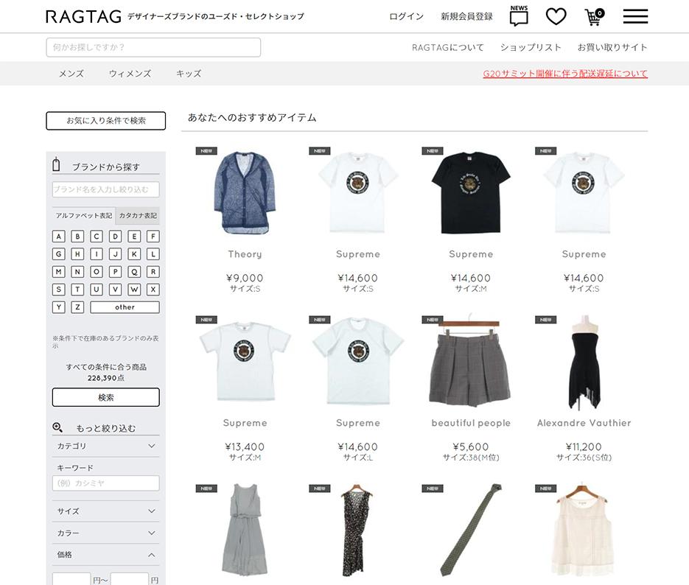Open the NEWS speech bubble icon
The height and width of the screenshot is (585, 689).
[x=519, y=16]
